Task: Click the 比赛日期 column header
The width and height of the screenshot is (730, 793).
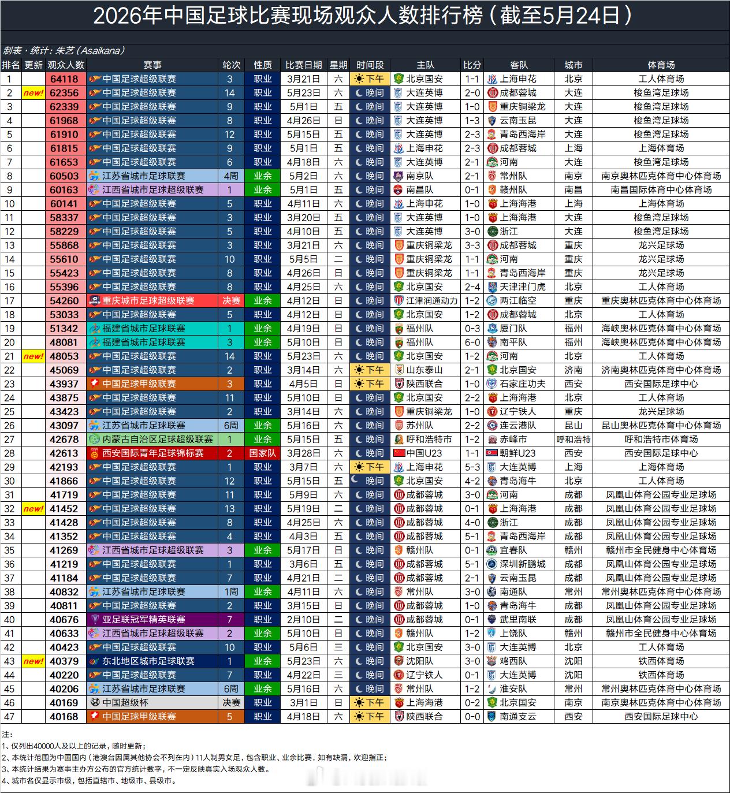Action: tap(304, 65)
